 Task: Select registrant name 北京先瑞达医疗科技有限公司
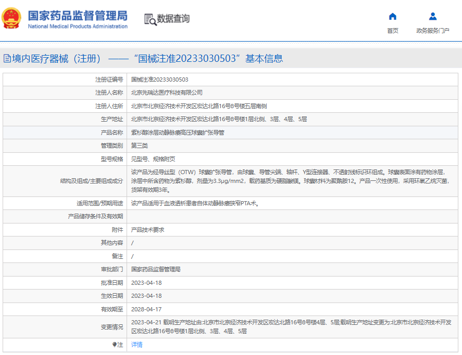pos(167,93)
